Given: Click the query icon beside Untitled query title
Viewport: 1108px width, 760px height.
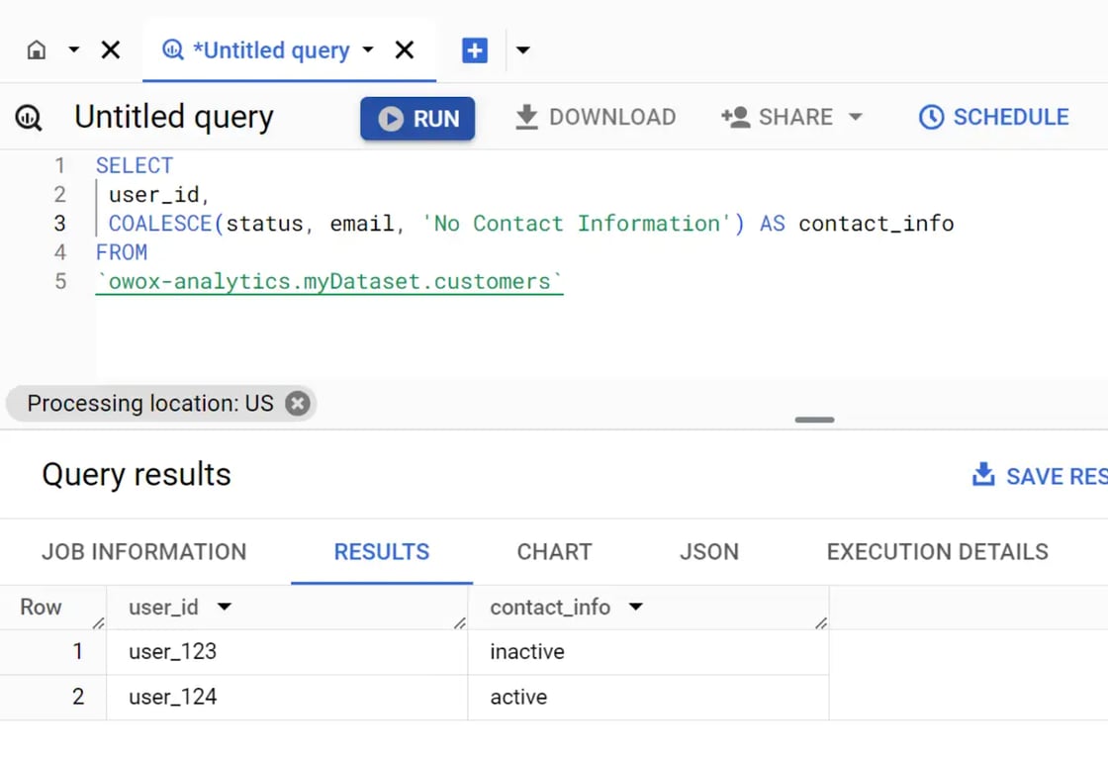Looking at the screenshot, I should pyautogui.click(x=29, y=118).
